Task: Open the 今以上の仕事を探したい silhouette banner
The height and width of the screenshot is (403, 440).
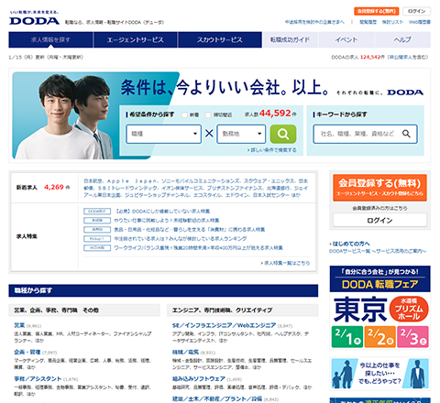Action: pos(379,374)
